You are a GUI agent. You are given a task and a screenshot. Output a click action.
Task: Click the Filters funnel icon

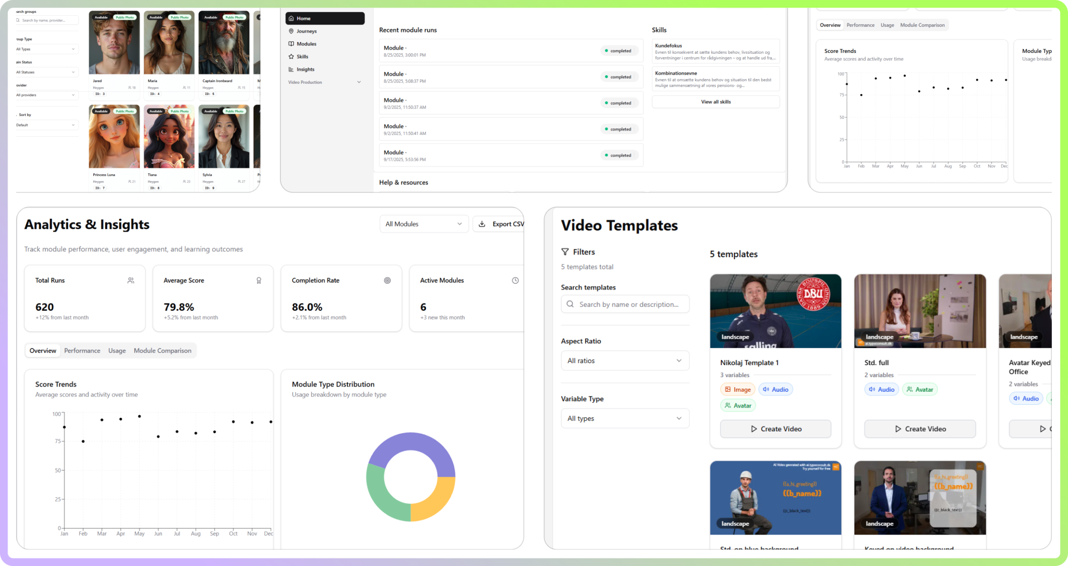pos(565,252)
